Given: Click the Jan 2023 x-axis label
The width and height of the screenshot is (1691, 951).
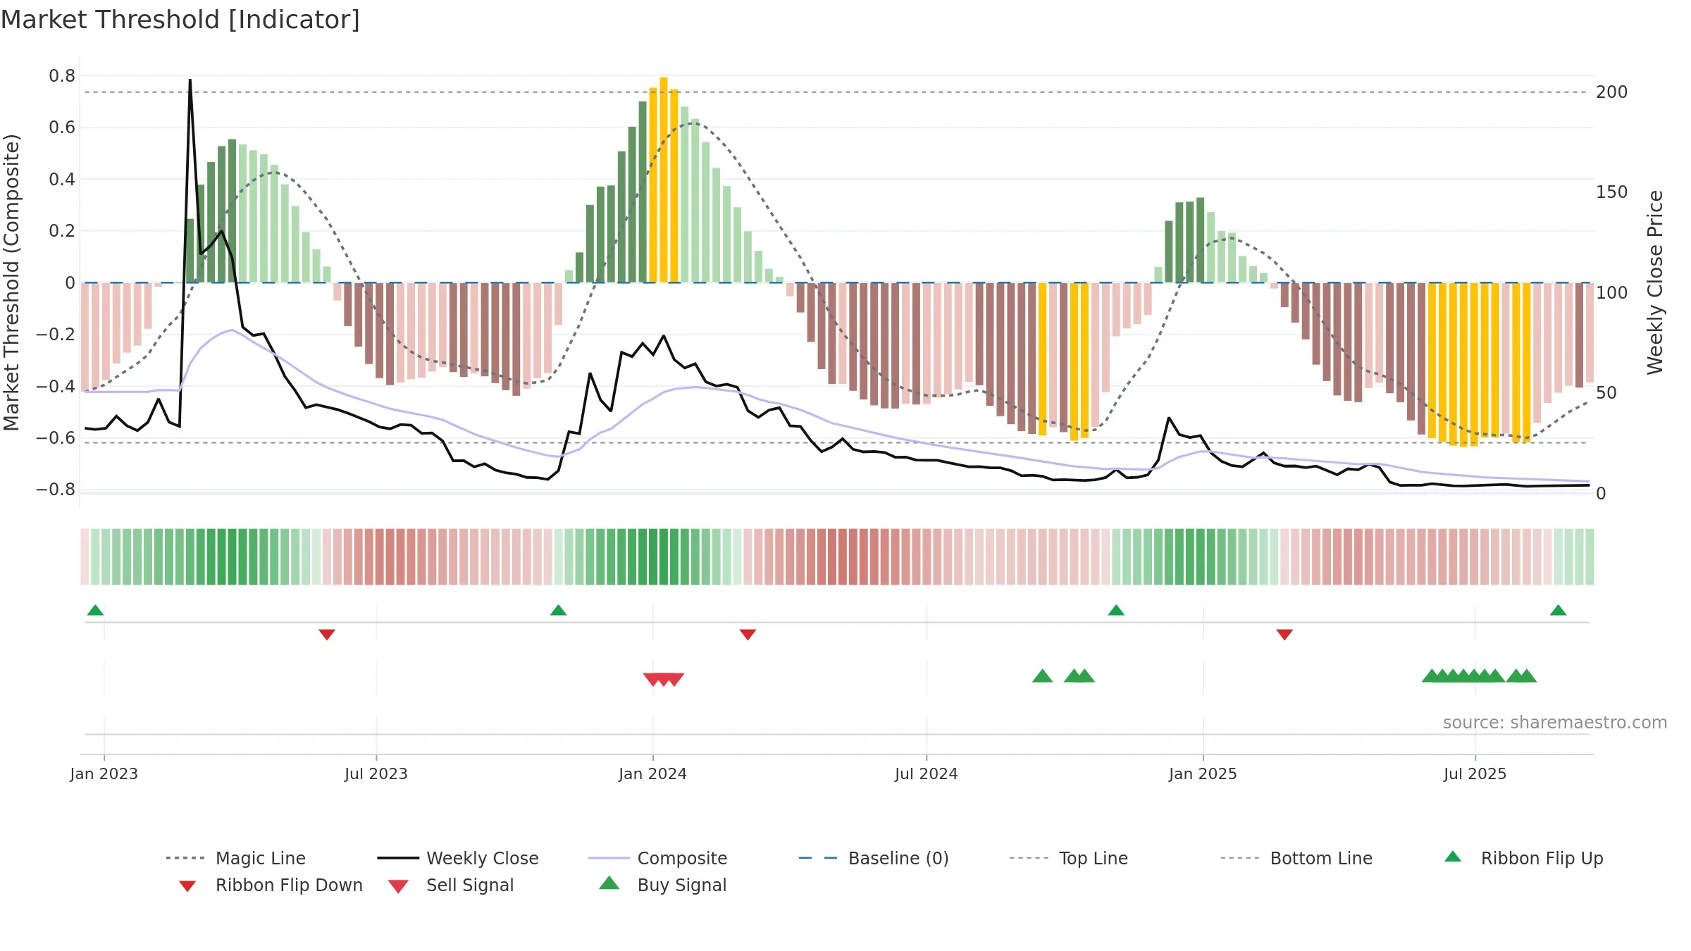Looking at the screenshot, I should [x=104, y=773].
